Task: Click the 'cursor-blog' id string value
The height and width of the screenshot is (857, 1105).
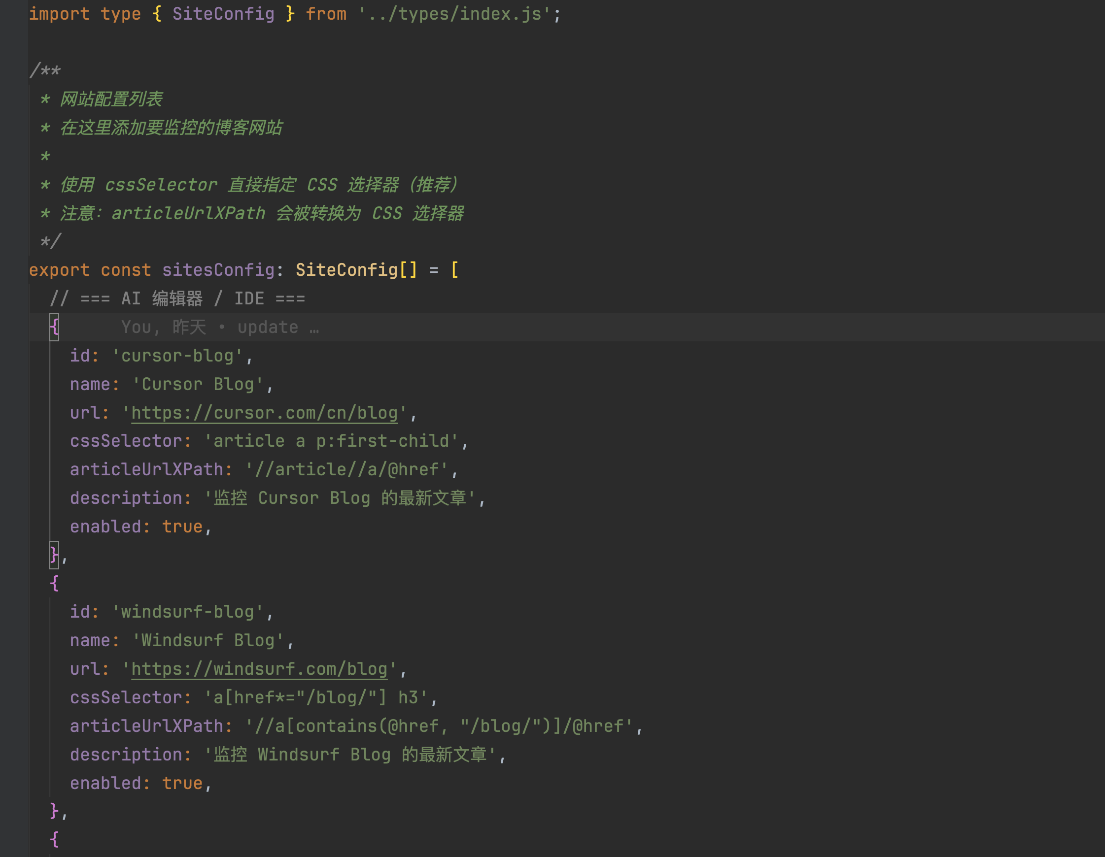Action: (x=177, y=356)
